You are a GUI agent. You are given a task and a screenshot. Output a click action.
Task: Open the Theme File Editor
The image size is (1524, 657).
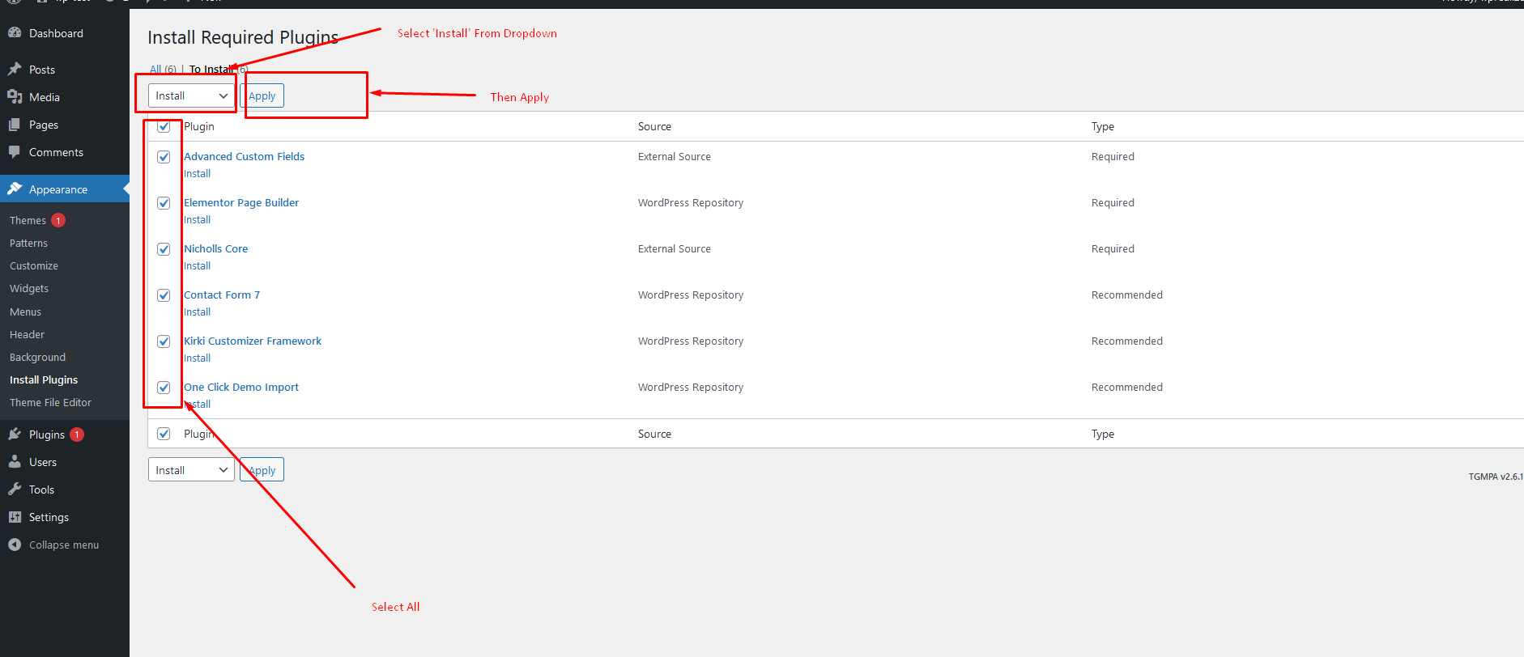(50, 402)
